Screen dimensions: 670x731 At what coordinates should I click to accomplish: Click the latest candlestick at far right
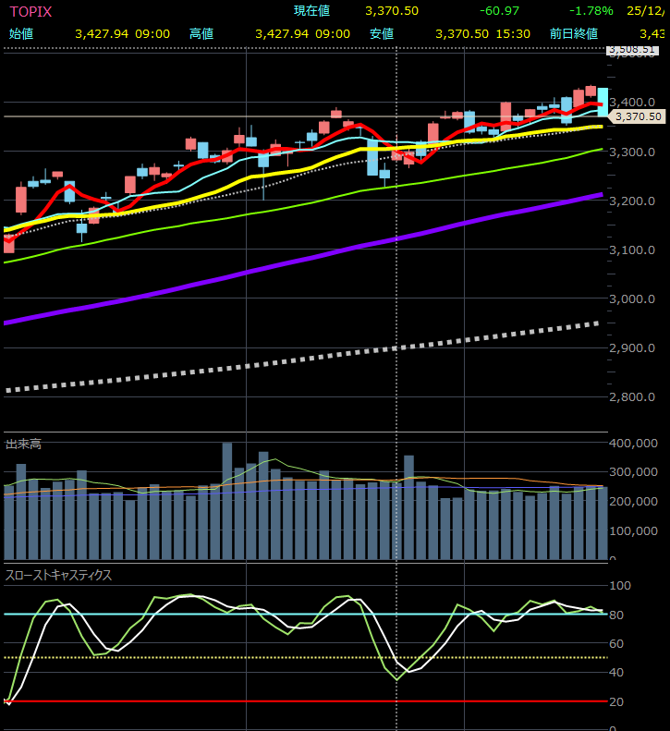(x=603, y=102)
